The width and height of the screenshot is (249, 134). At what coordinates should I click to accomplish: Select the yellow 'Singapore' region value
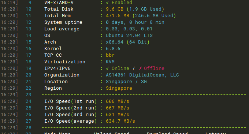[119, 88]
